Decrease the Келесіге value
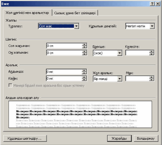This screenshot has height=145, width=162. (x=152, y=54)
